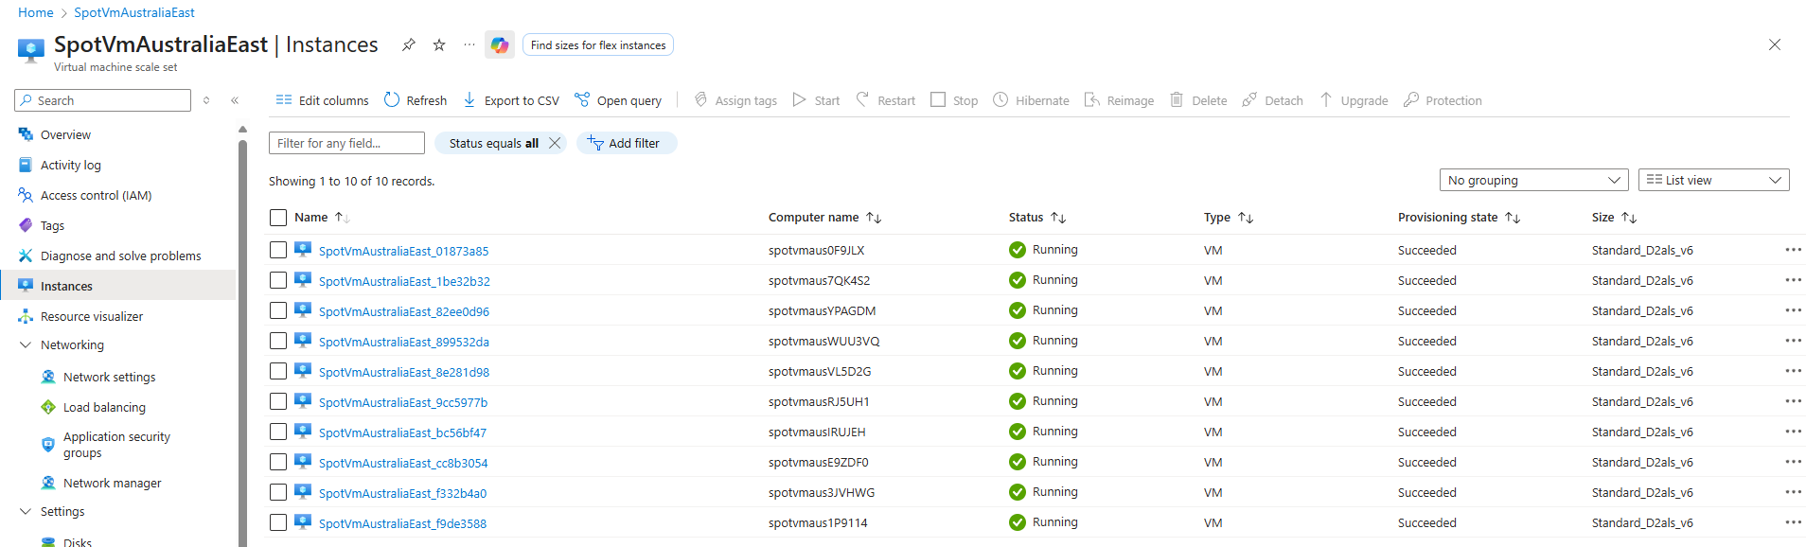Screen dimensions: 1806x547
Task: Select checkbox for SpotVmAustraliaEast_899532da
Action: [278, 341]
